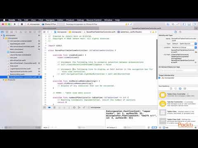
Task: Collapse the microposter project root disclosure triangle
Action: click(x=2, y=35)
